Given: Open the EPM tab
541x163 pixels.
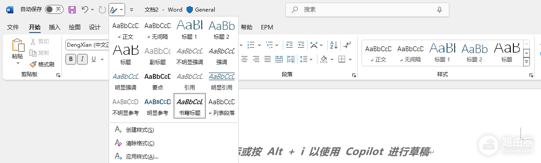Looking at the screenshot, I should pos(267,27).
